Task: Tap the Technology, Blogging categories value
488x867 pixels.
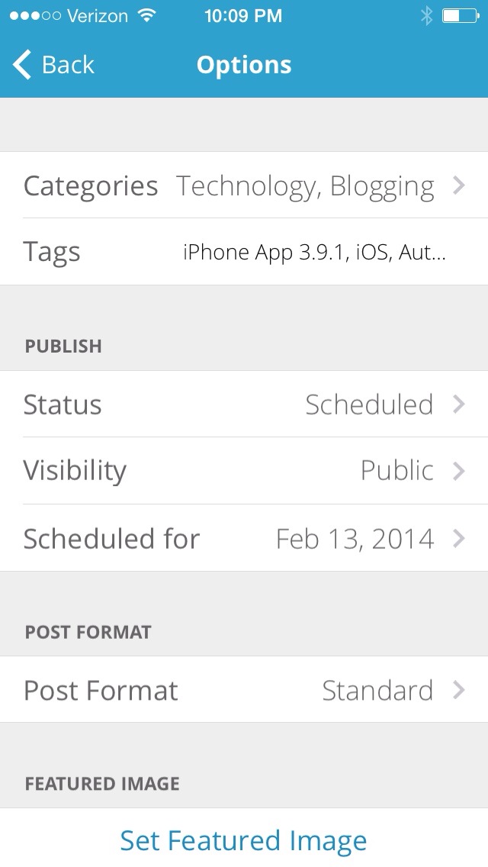Action: (x=305, y=185)
